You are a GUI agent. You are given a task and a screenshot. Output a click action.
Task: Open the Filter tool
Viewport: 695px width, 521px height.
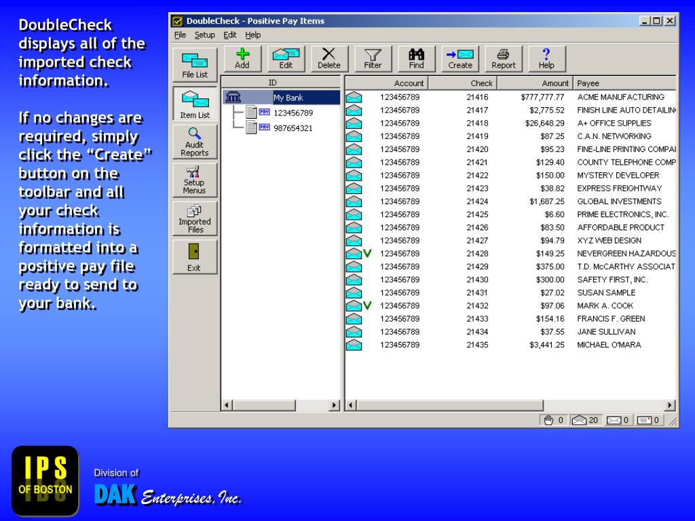(x=373, y=59)
